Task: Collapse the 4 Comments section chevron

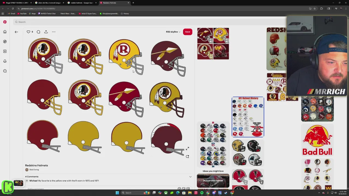Action: tap(190, 177)
